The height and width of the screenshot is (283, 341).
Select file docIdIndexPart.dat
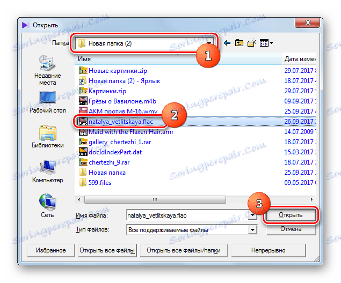(115, 152)
